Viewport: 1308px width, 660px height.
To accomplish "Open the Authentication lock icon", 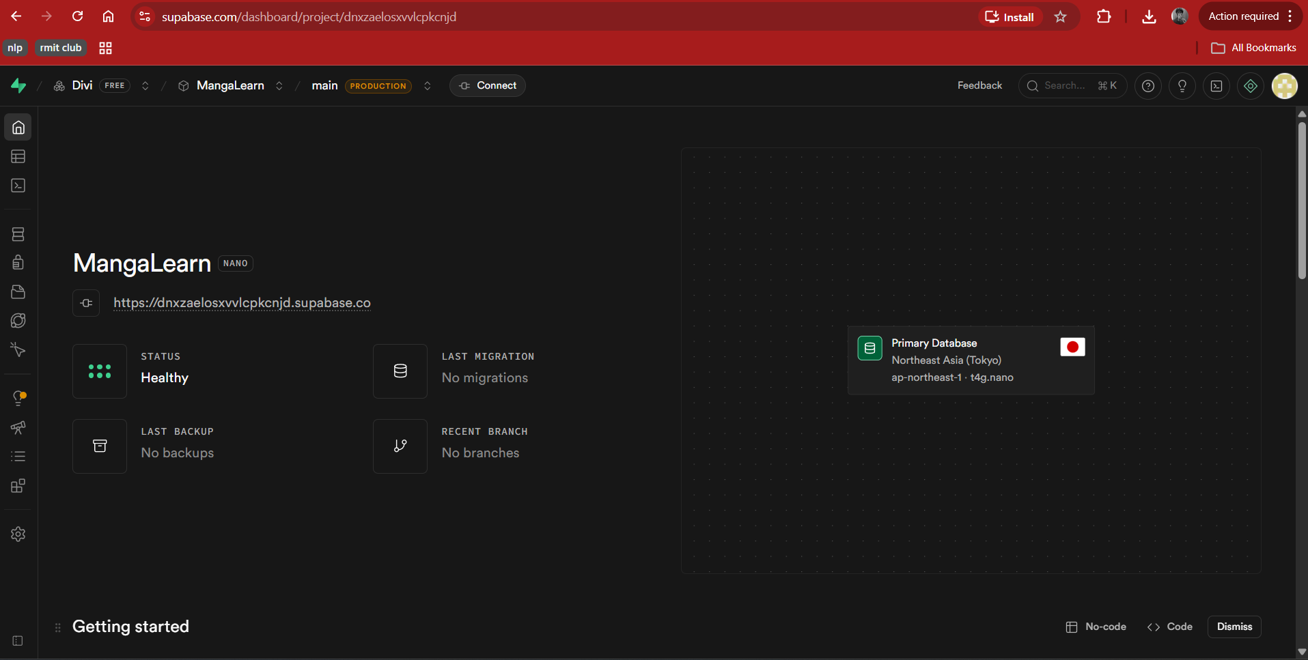I will 18,263.
